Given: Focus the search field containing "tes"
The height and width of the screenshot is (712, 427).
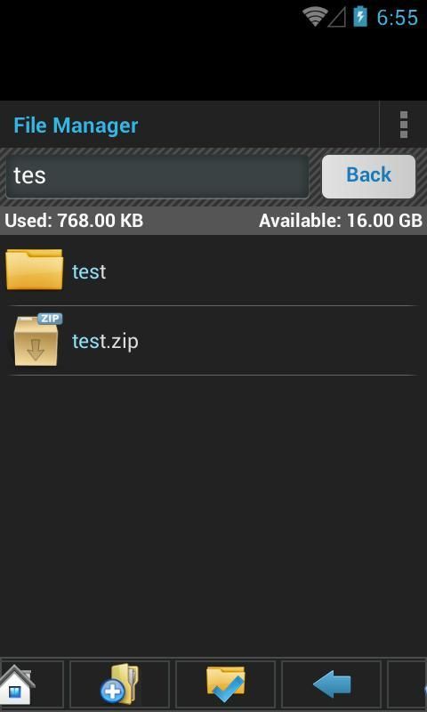Looking at the screenshot, I should point(157,176).
